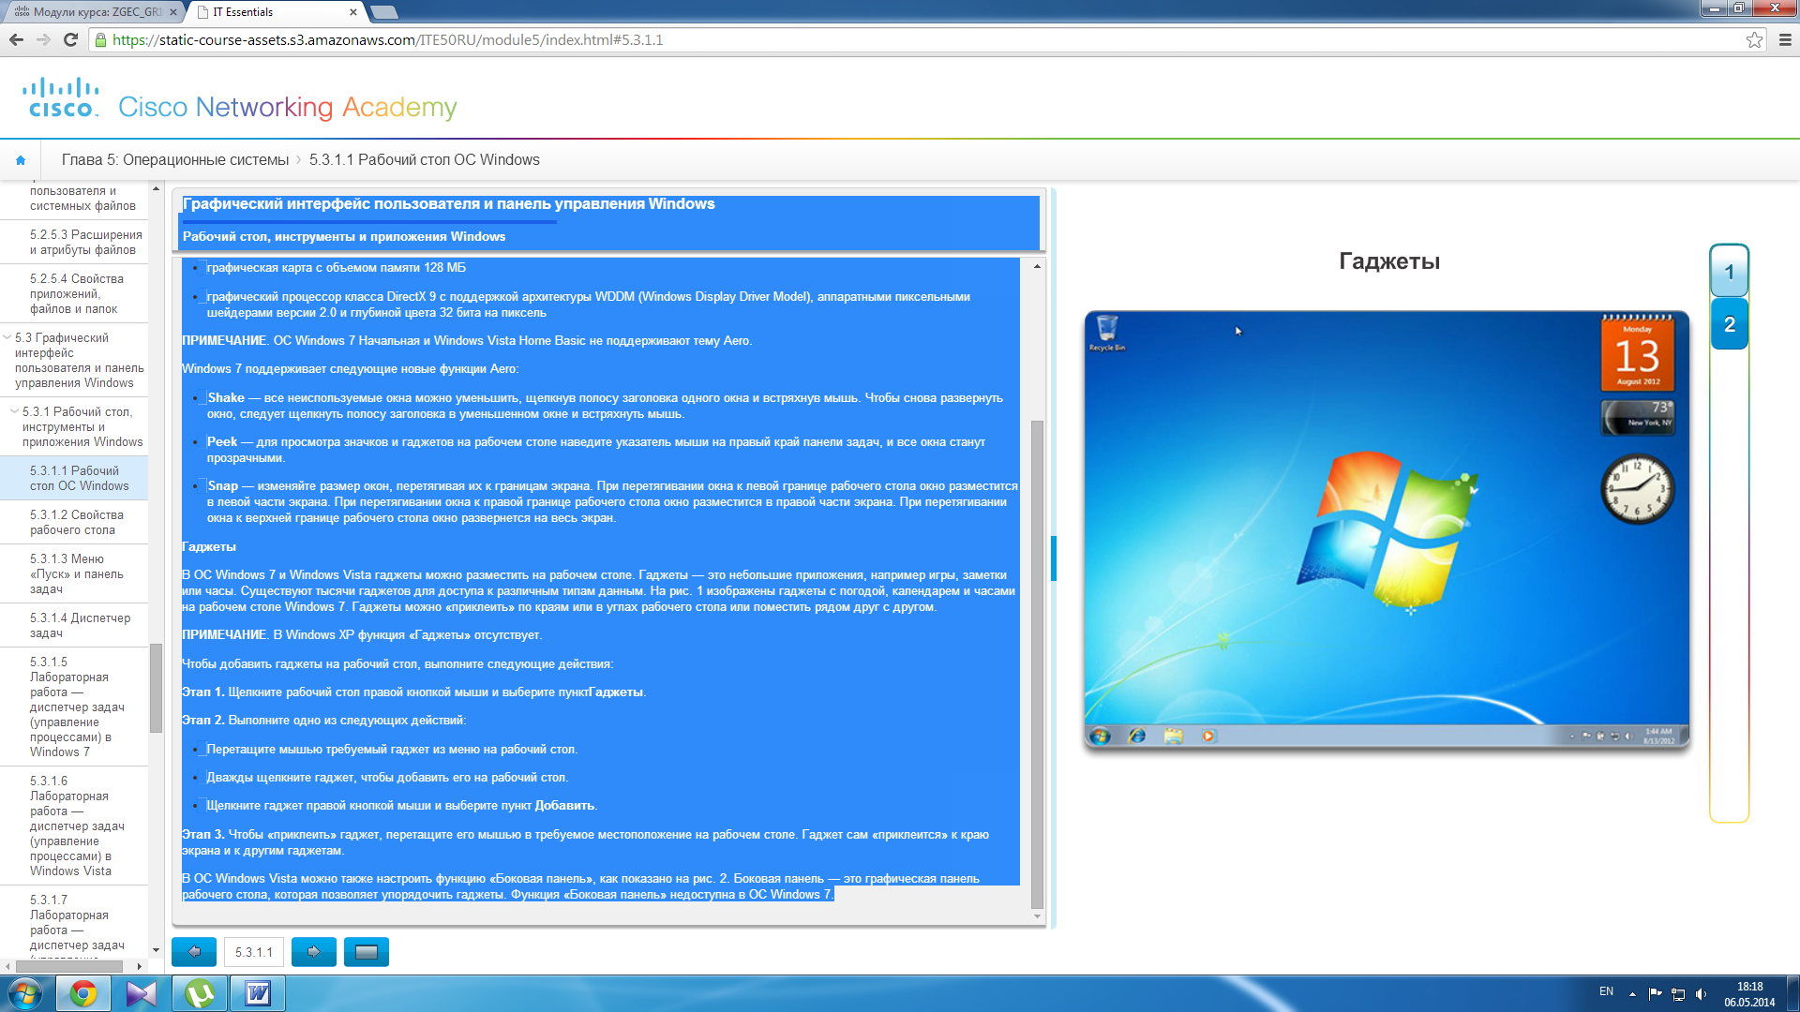Viewport: 1800px width, 1012px height.
Task: Click the bold Shake term in the text
Action: click(226, 398)
